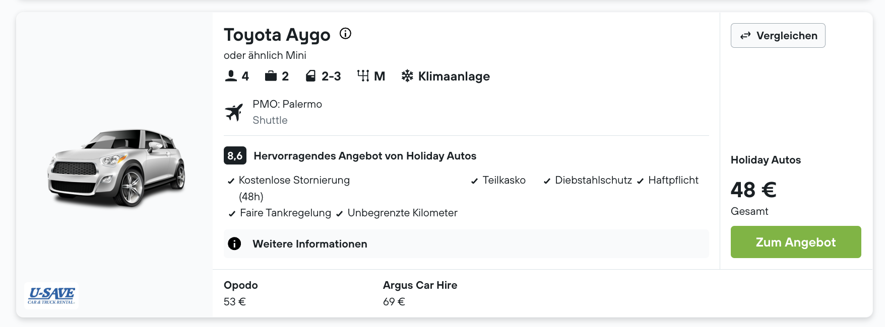Click 'Kostenlose Stornierung (48h)' text
The width and height of the screenshot is (885, 327).
coord(294,188)
